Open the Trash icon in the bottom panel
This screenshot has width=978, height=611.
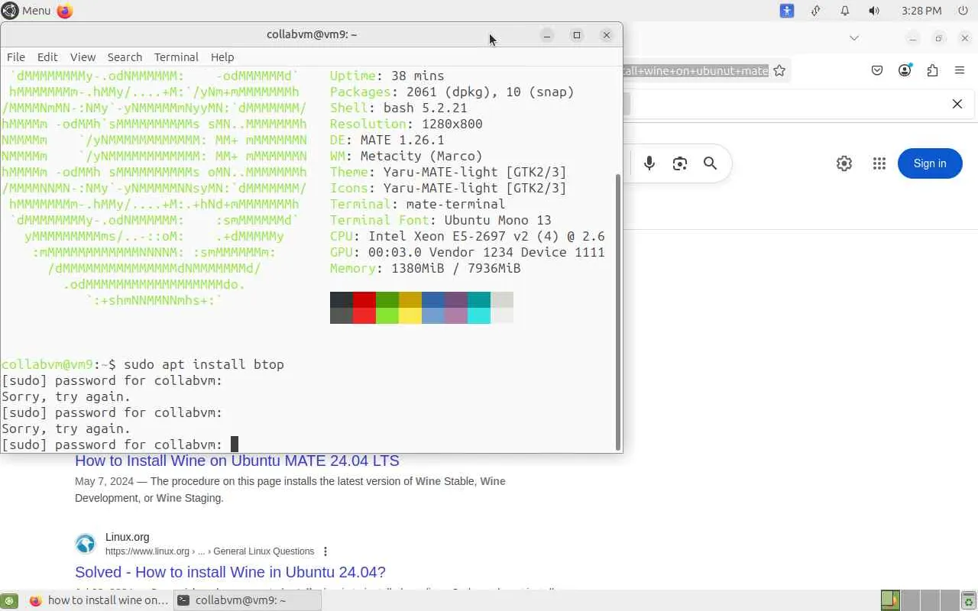(968, 600)
